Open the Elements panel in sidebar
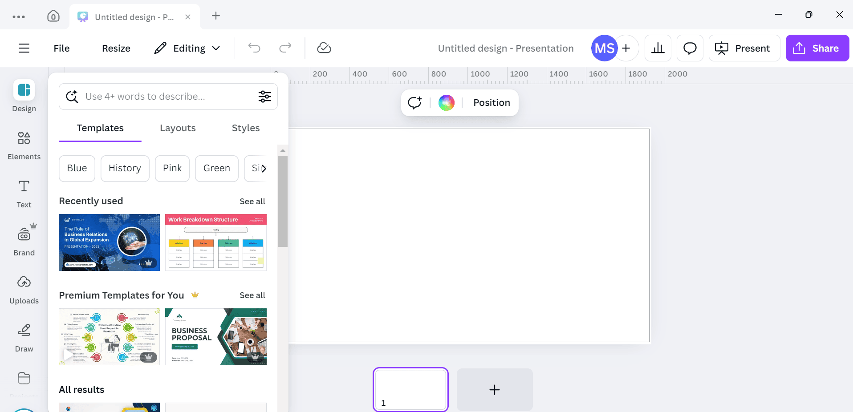Image resolution: width=853 pixels, height=412 pixels. coord(24,145)
